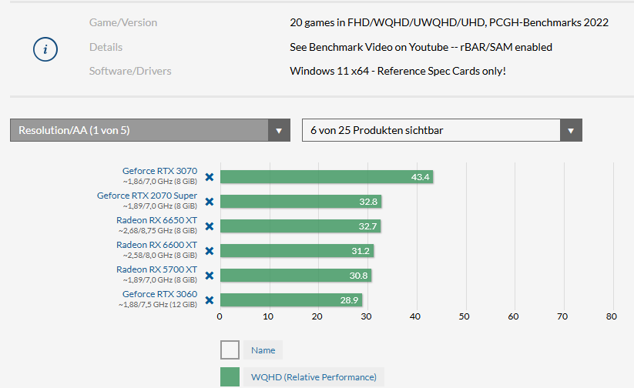Click 'See Benchmark Video on Youtube' text
634x388 pixels.
(369, 47)
